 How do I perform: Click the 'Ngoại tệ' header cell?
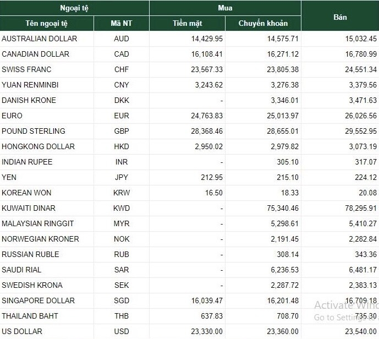[74, 8]
